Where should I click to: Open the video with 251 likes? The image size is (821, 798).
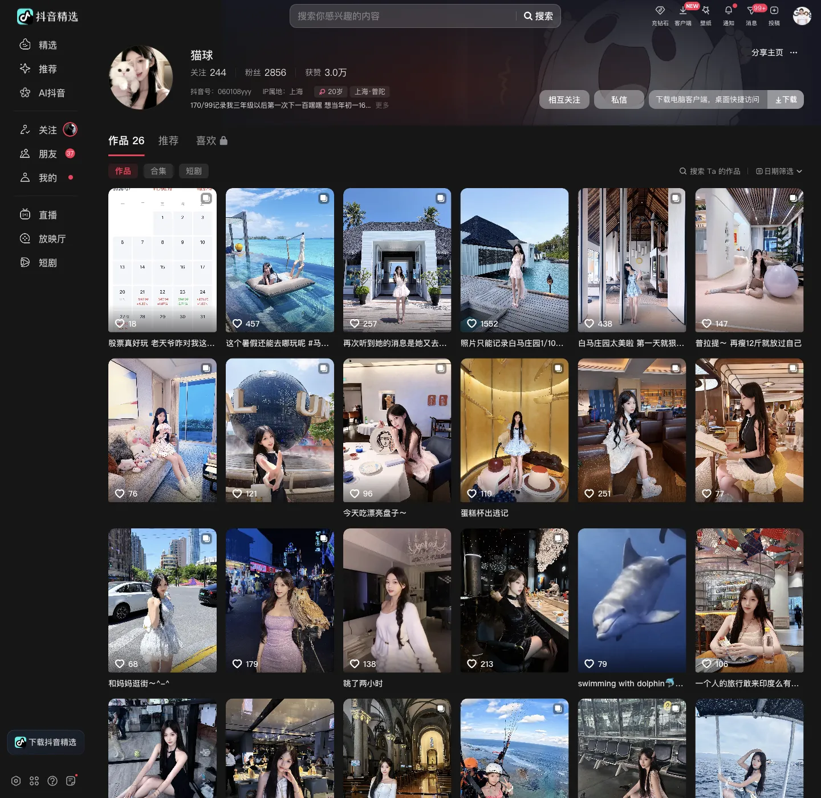[632, 430]
